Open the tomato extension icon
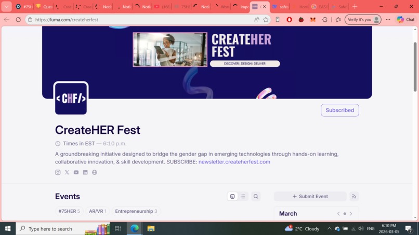Image resolution: width=419 pixels, height=235 pixels. coord(301,20)
